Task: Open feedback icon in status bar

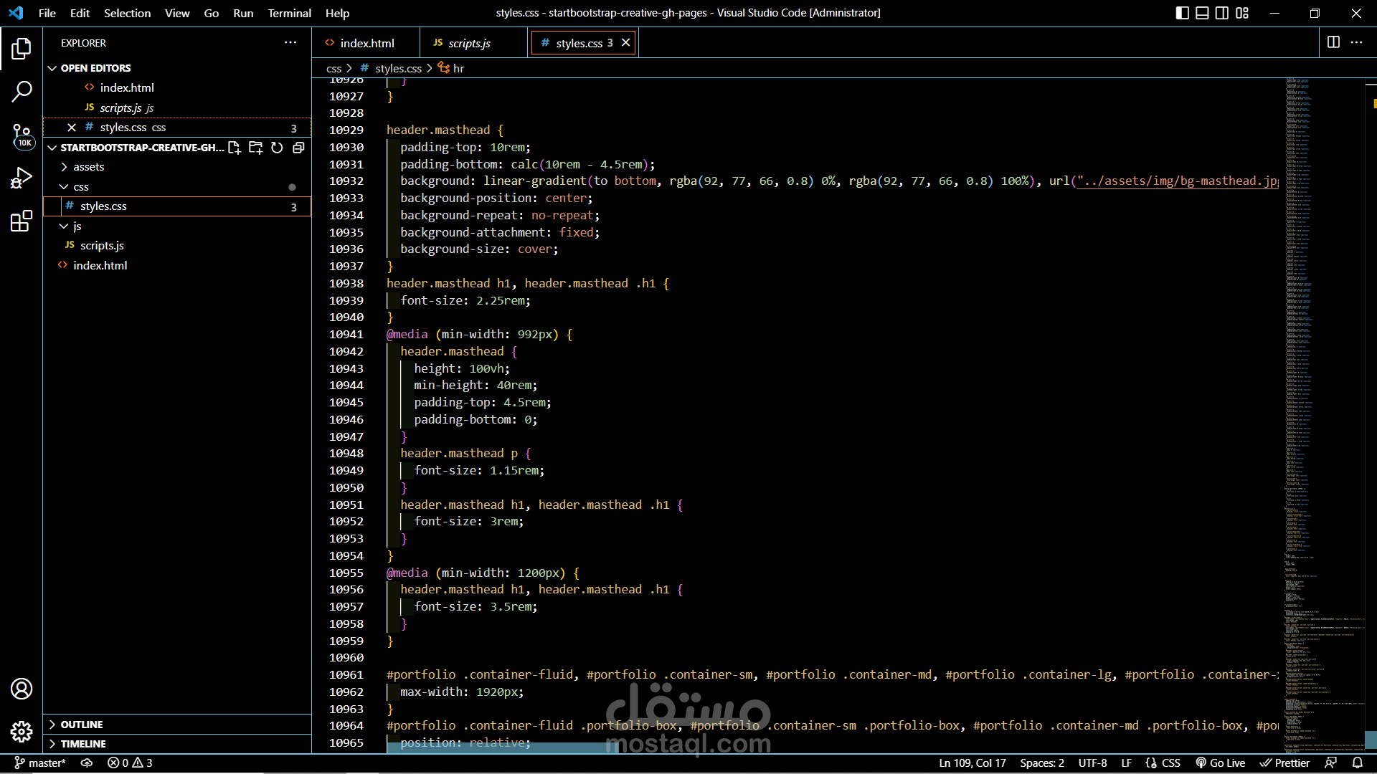Action: [1331, 763]
